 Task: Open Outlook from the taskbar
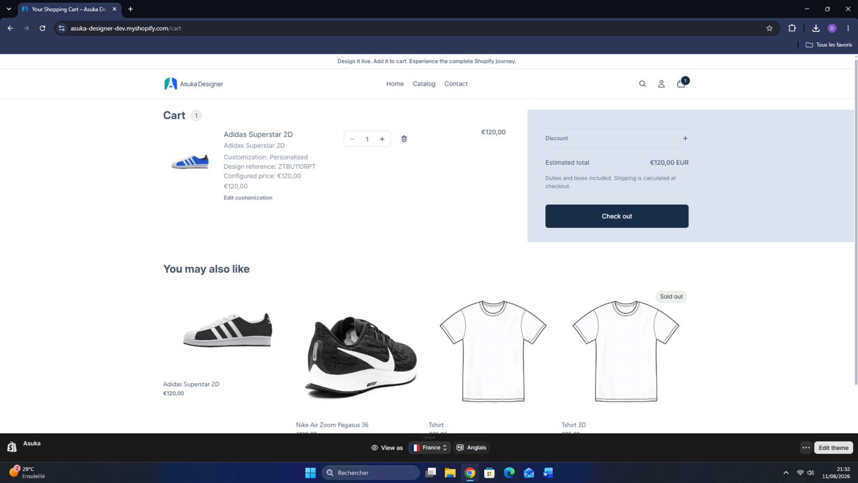point(529,473)
